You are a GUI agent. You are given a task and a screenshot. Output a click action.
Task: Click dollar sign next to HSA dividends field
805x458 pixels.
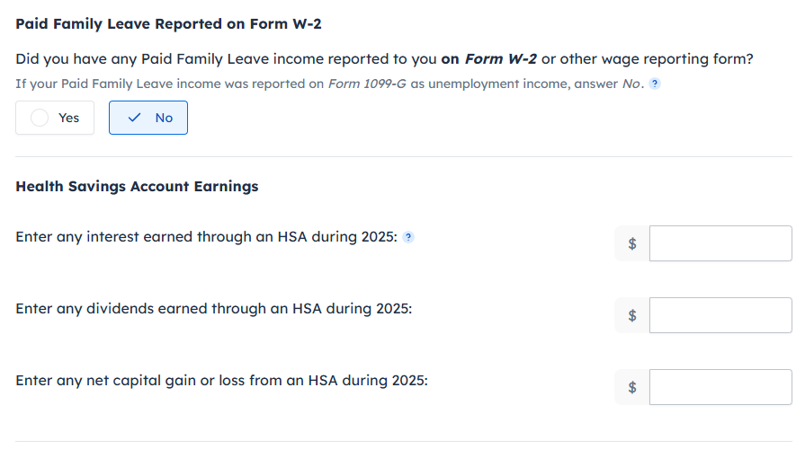(632, 315)
